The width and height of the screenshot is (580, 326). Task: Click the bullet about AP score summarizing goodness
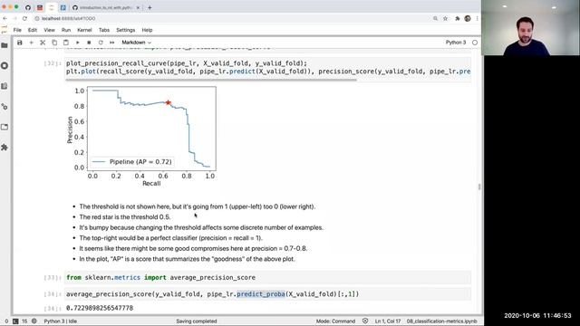tap(188, 259)
